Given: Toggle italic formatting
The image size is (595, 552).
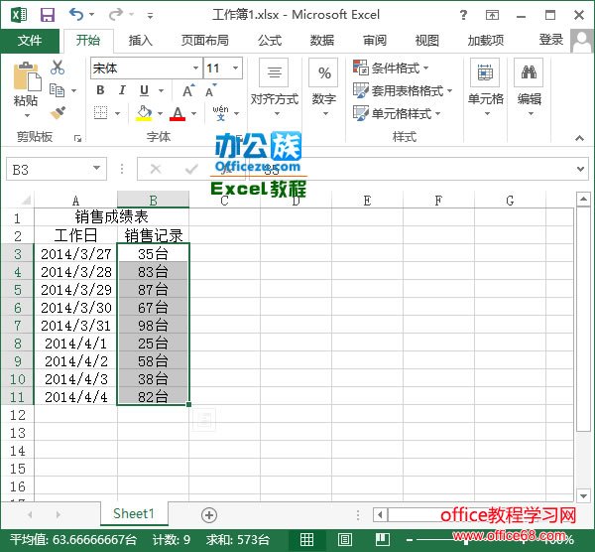Looking at the screenshot, I should click(122, 90).
